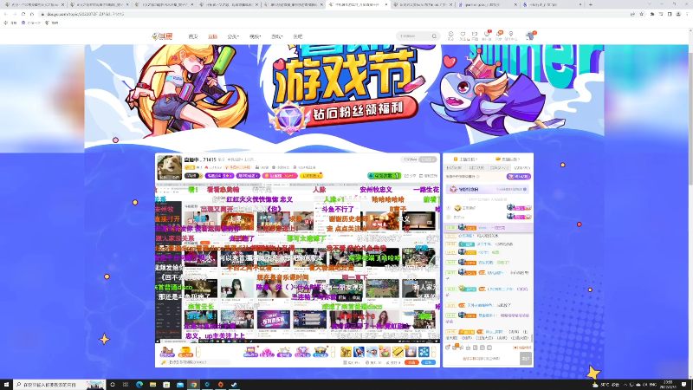
Task: Click the pink pill badge under stream title
Action: 279,176
